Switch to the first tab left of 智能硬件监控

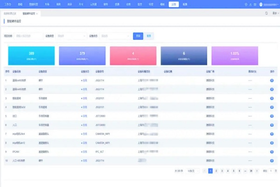(10, 14)
